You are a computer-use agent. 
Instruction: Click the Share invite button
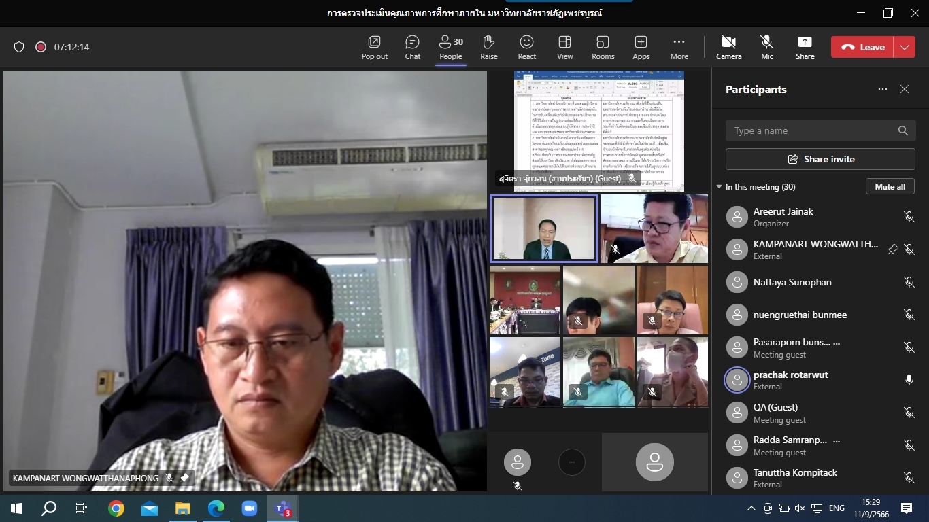(820, 159)
